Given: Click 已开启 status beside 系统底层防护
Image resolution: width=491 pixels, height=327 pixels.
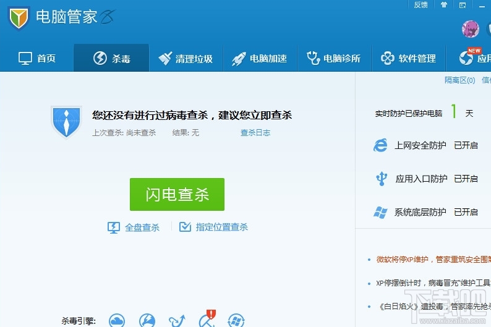Looking at the screenshot, I should [466, 212].
